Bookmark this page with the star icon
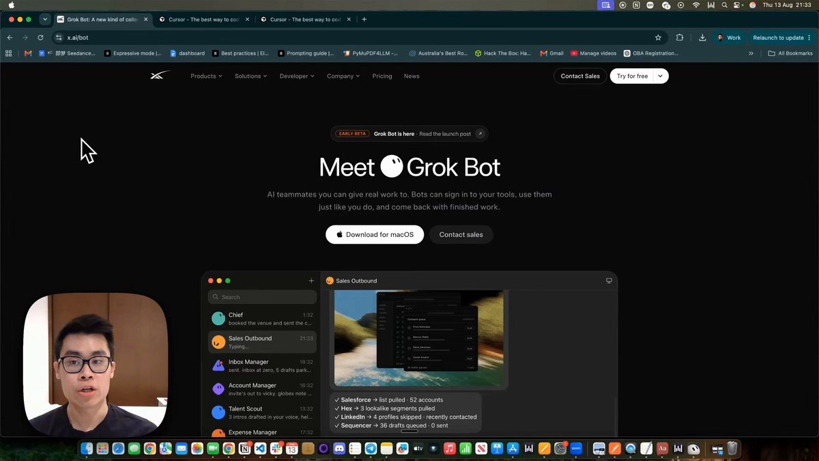Viewport: 819px width, 461px height. (x=658, y=38)
